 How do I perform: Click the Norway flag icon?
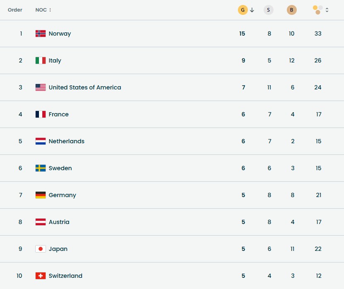(40, 34)
